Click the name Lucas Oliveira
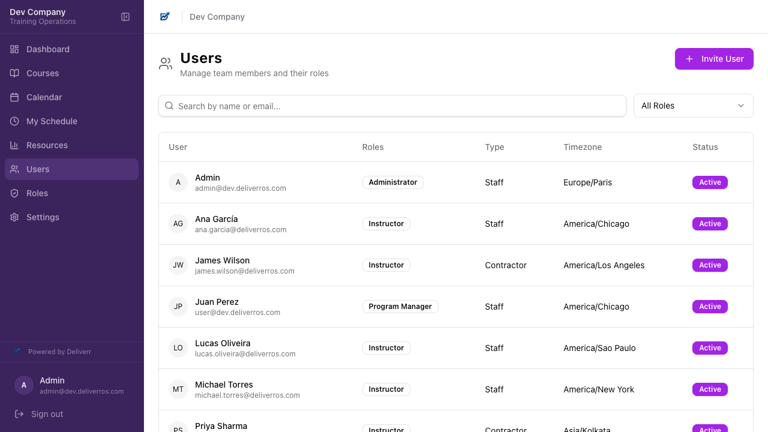Image resolution: width=768 pixels, height=432 pixels. point(223,343)
